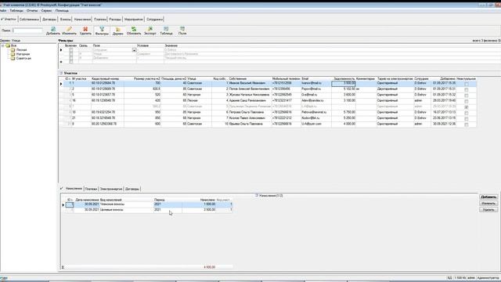Open the Фильтры funnel tool
Viewport: 501px width, 282px height.
[x=102, y=31]
